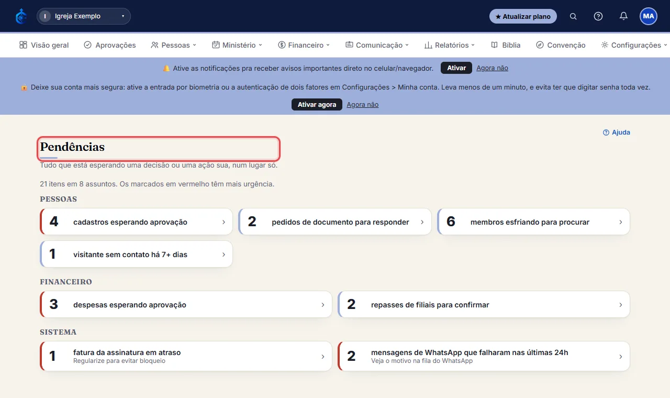670x398 pixels.
Task: Click the Ativar agora security button
Action: [317, 105]
